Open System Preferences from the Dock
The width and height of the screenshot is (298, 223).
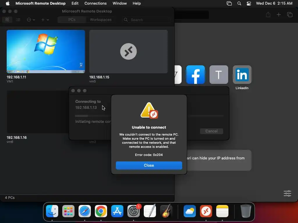point(134,211)
